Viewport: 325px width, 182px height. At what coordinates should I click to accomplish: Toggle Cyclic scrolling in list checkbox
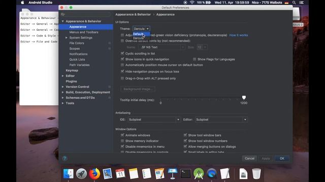[122, 54]
